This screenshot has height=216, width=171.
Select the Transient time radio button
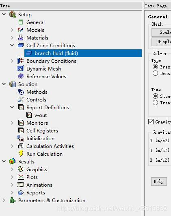point(155,103)
